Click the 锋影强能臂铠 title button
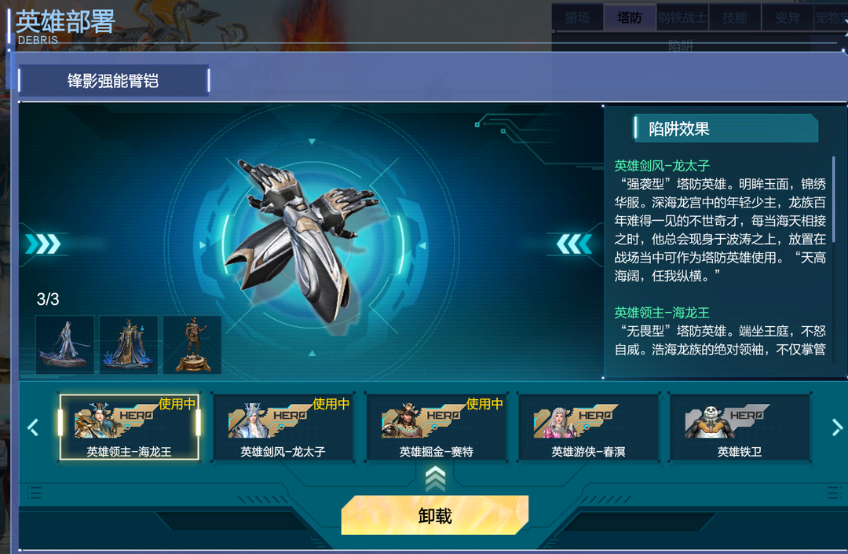848x554 pixels. click(x=114, y=81)
